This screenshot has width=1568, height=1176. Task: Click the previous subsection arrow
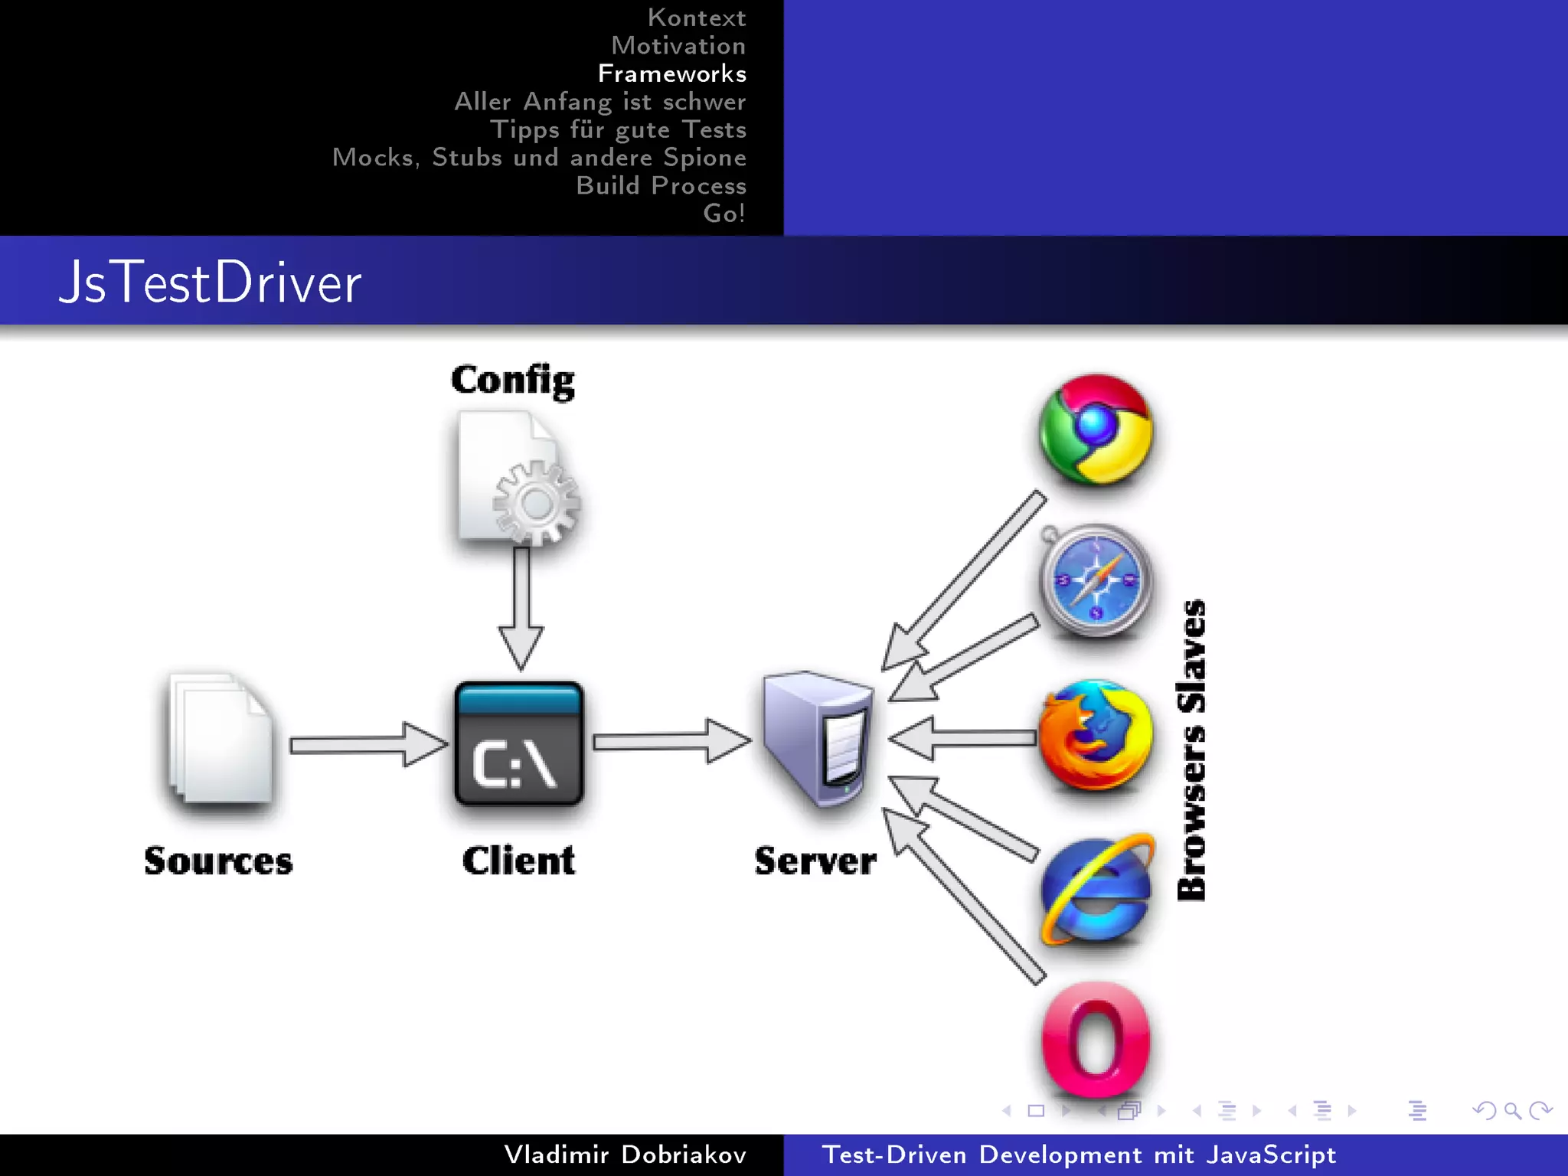coord(1197,1110)
